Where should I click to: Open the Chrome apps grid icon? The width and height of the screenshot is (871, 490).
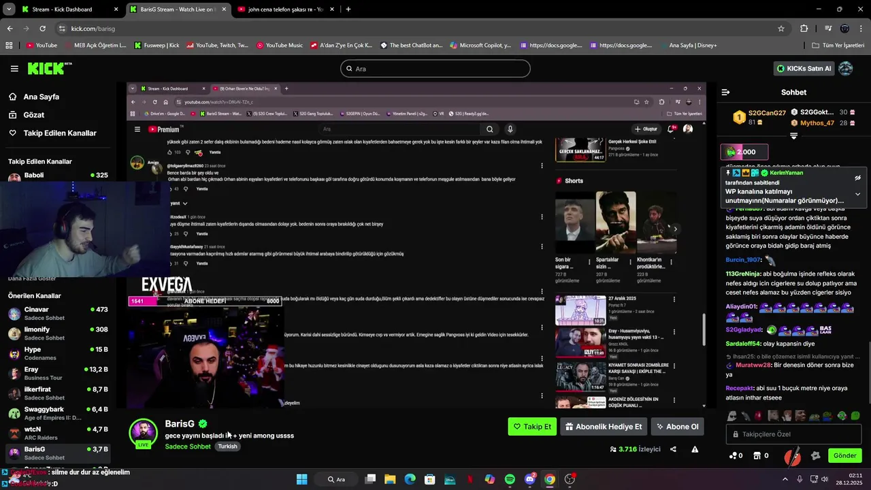pos(9,46)
